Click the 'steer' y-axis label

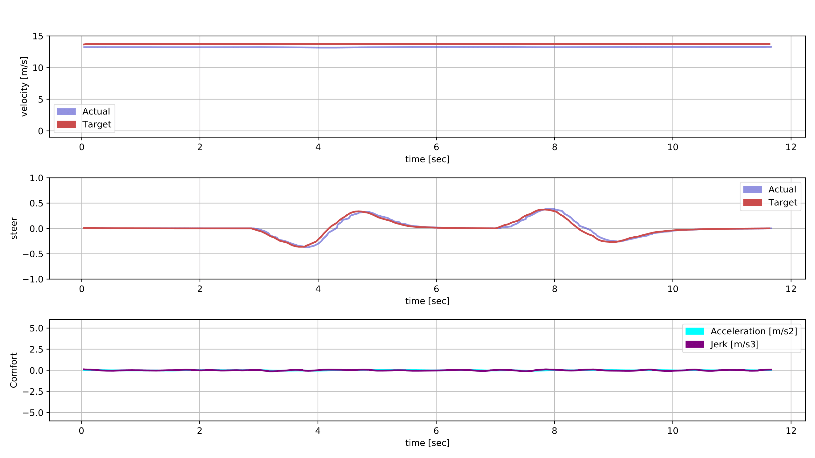(14, 228)
